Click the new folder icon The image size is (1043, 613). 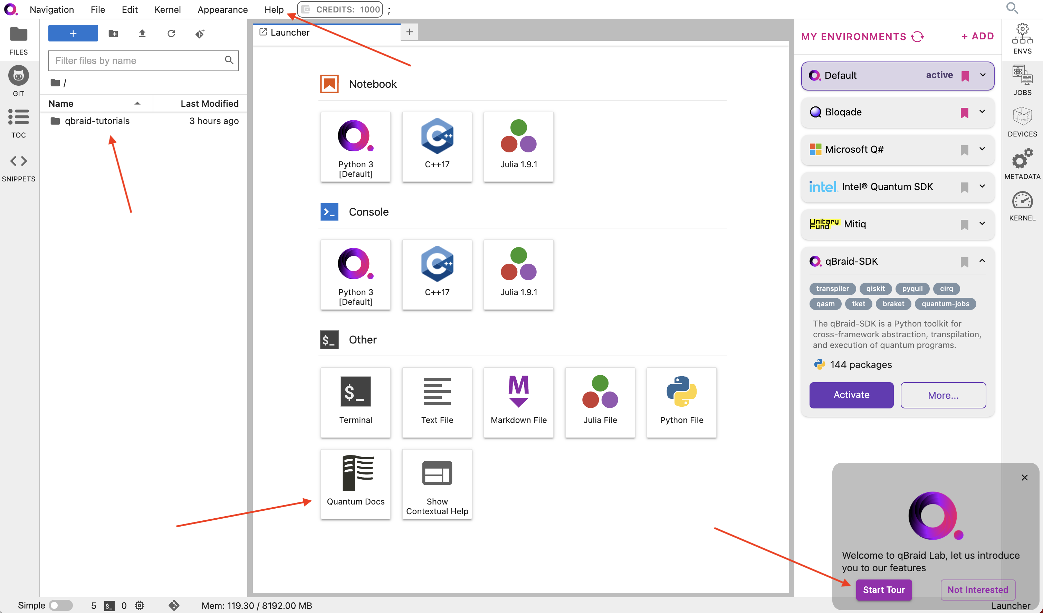[113, 34]
